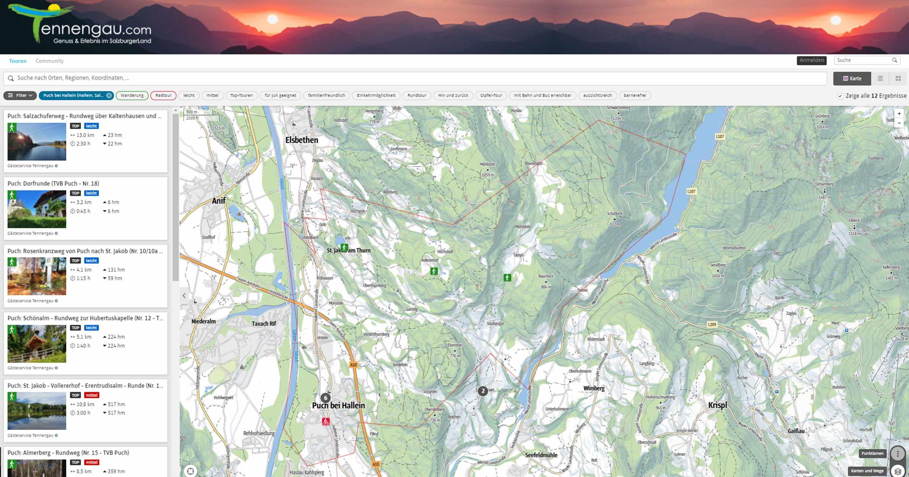Image resolution: width=909 pixels, height=477 pixels.
Task: Enable the familienfreundlich filter
Action: (x=326, y=95)
